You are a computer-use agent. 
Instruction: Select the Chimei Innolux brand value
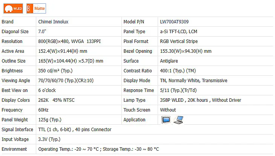54,22
